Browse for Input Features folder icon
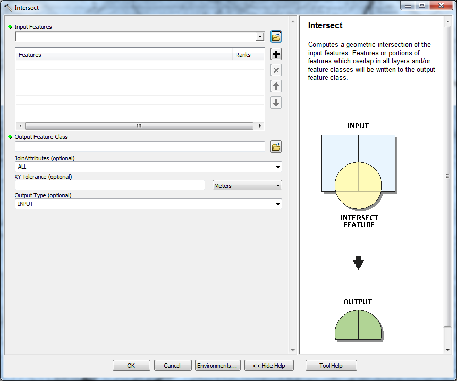This screenshot has width=457, height=381. (276, 37)
